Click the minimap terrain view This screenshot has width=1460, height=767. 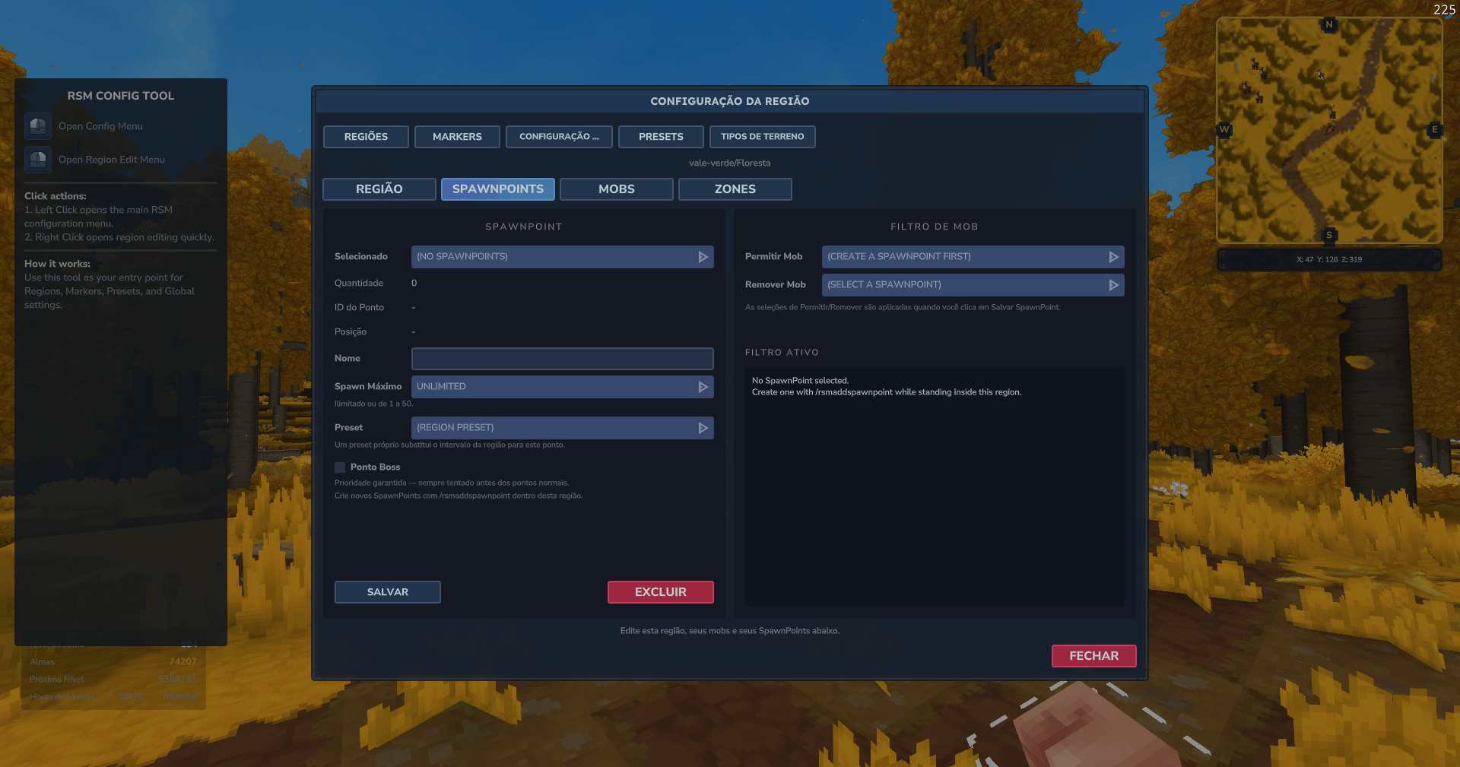1329,130
